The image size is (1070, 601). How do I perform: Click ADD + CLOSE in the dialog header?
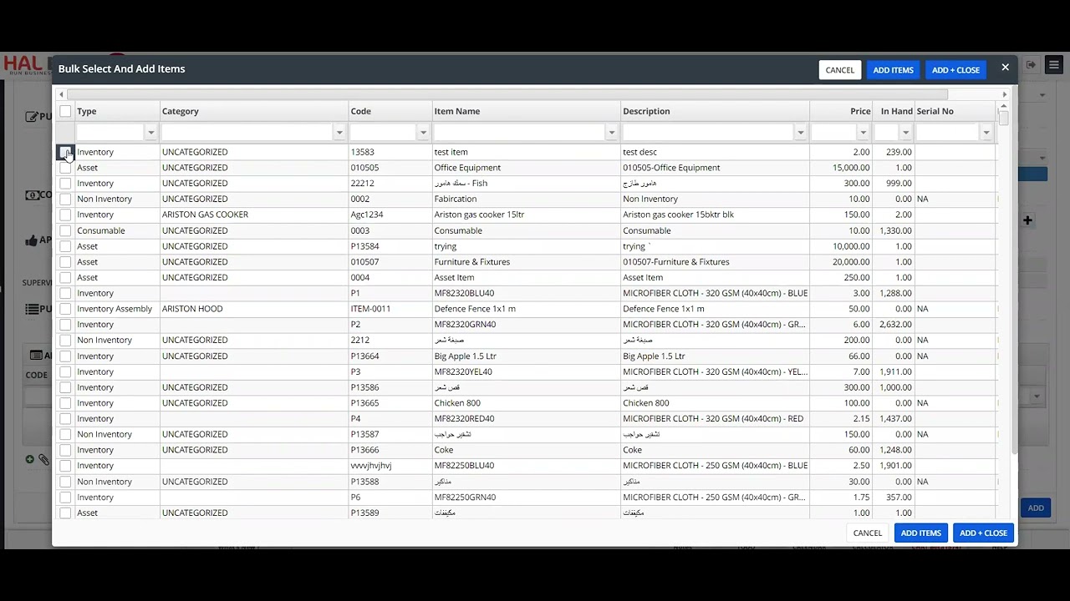[x=955, y=70]
